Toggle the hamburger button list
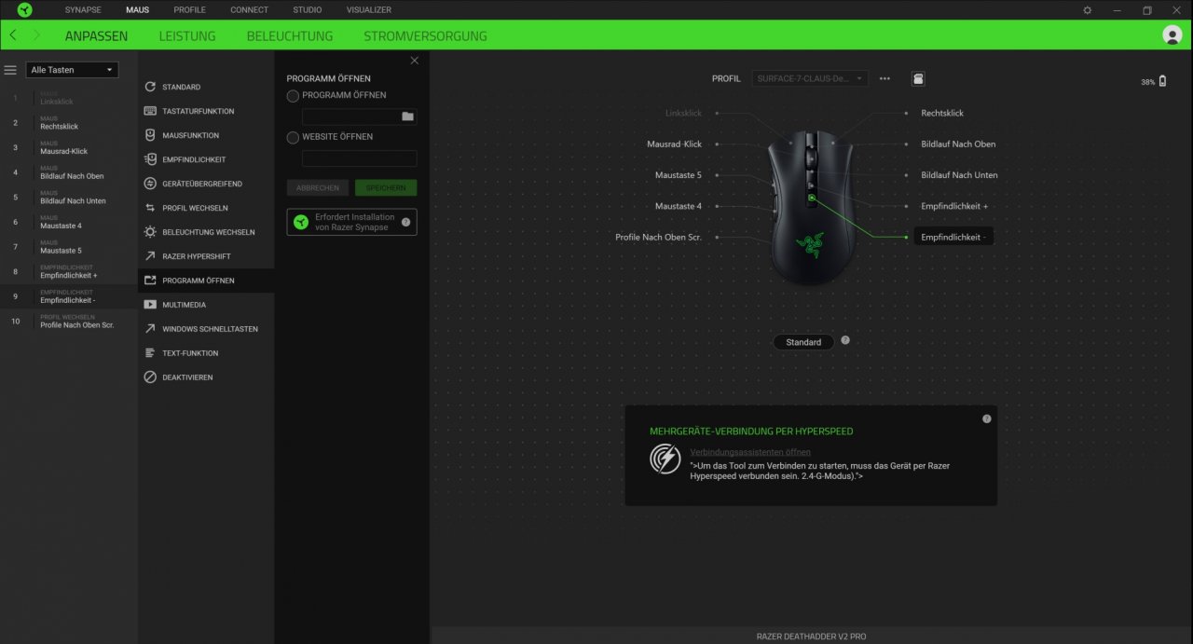The image size is (1193, 644). pos(10,70)
